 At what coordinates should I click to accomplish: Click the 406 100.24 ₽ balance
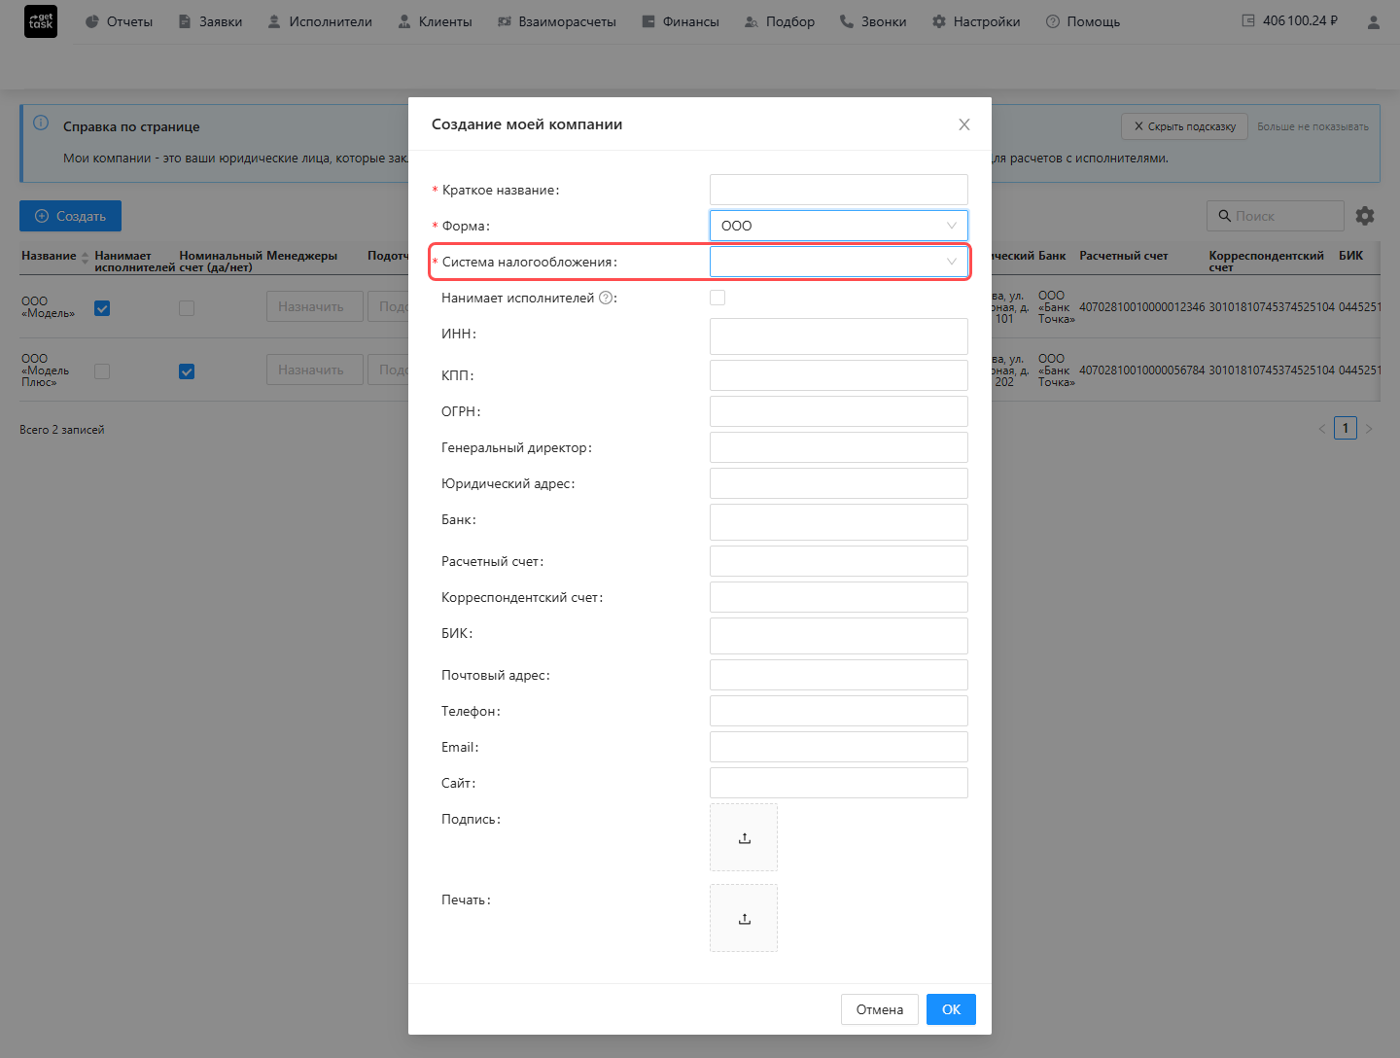pos(1300,20)
